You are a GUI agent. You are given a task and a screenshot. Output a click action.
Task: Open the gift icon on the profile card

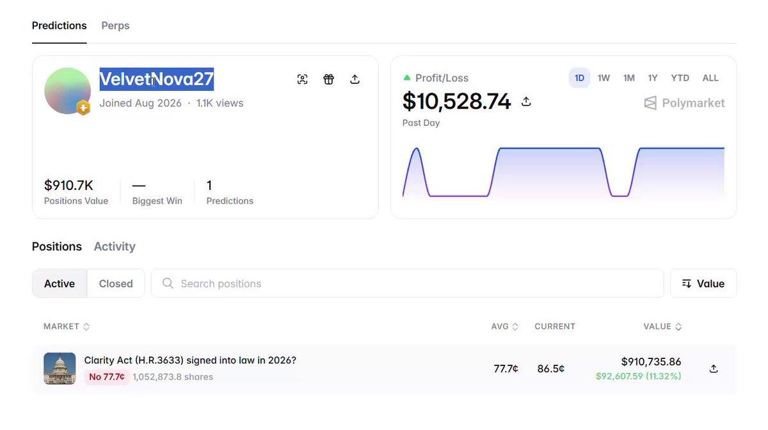click(328, 79)
